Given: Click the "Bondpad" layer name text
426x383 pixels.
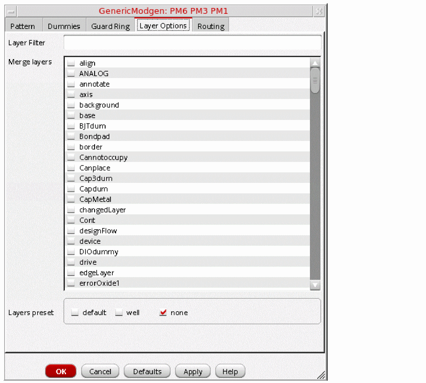Looking at the screenshot, I should (x=95, y=136).
